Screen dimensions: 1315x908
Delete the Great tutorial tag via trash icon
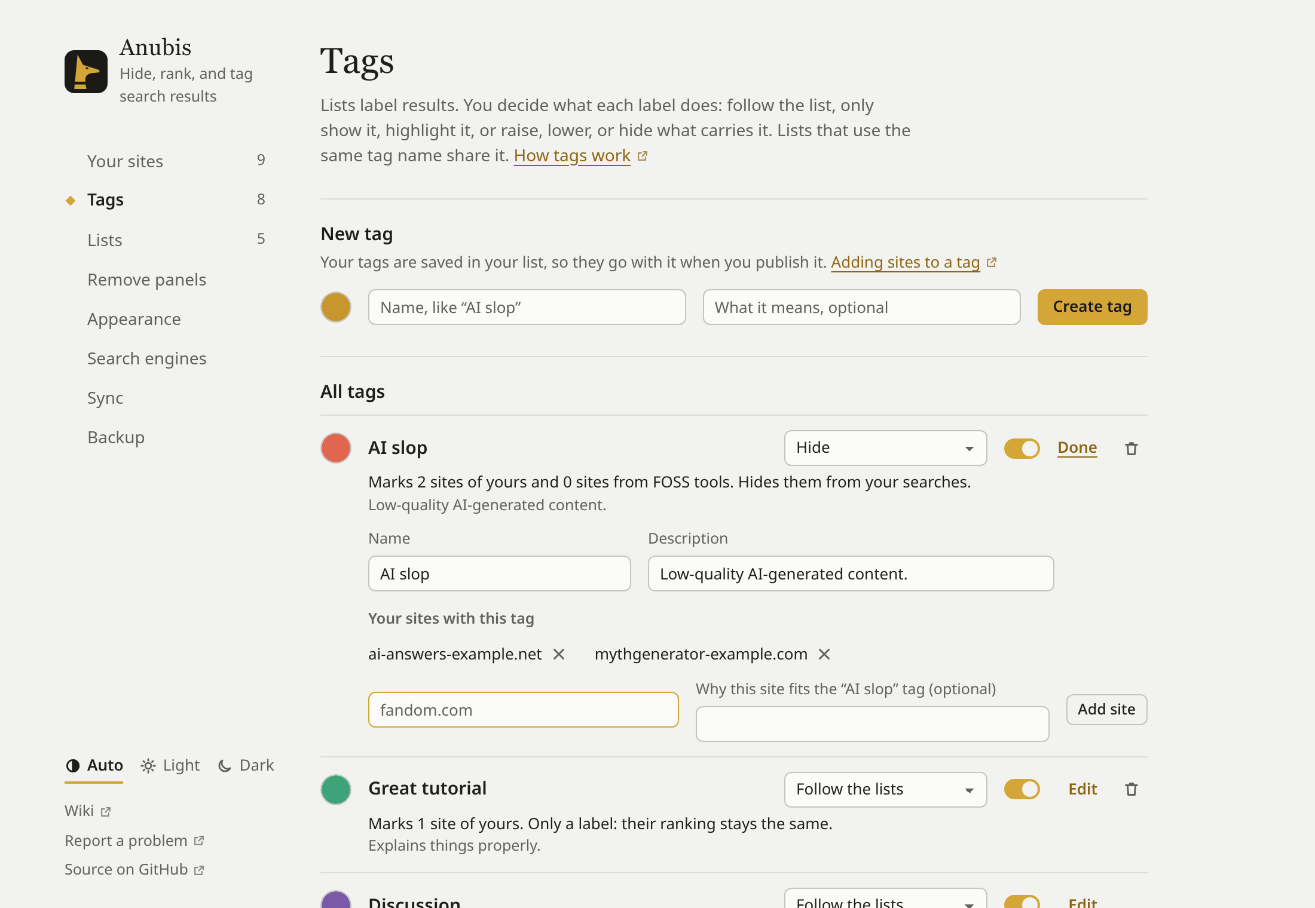(x=1131, y=789)
